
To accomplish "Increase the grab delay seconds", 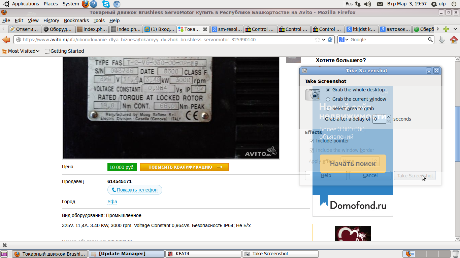I will coord(389,117).
